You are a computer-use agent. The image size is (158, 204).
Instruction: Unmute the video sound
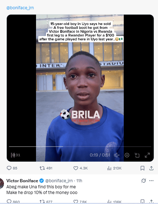(x=117, y=155)
